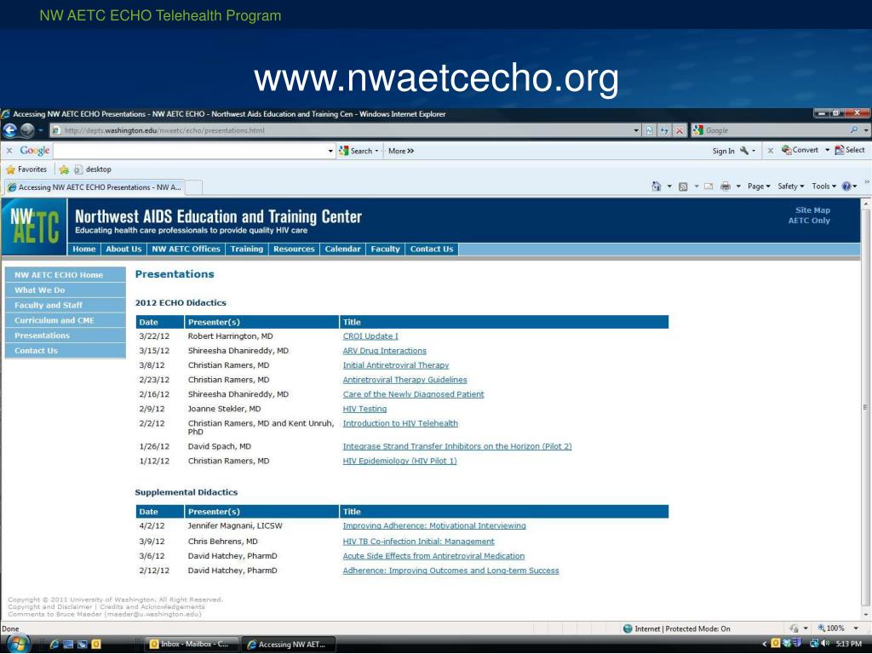
Task: Click the red Stop loading icon
Action: (679, 130)
